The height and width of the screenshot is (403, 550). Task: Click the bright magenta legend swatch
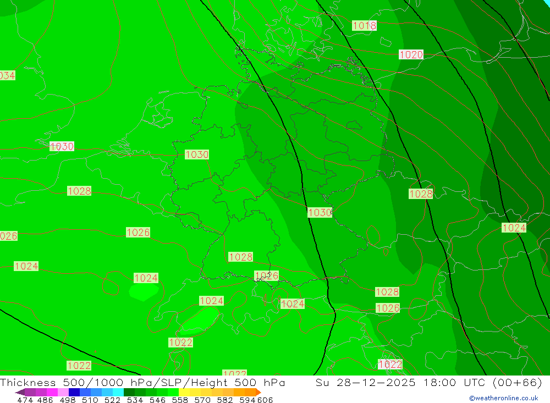coord(52,392)
